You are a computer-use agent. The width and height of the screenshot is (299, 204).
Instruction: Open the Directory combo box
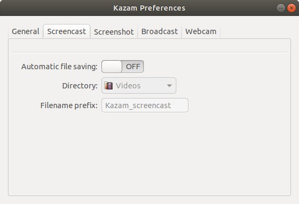point(139,85)
